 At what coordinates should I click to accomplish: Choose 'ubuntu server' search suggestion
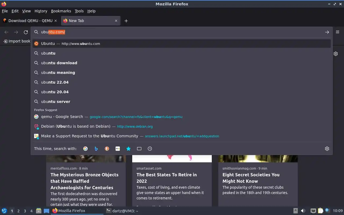click(x=182, y=102)
